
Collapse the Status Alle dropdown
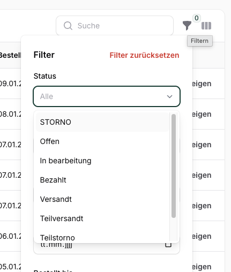tap(107, 96)
